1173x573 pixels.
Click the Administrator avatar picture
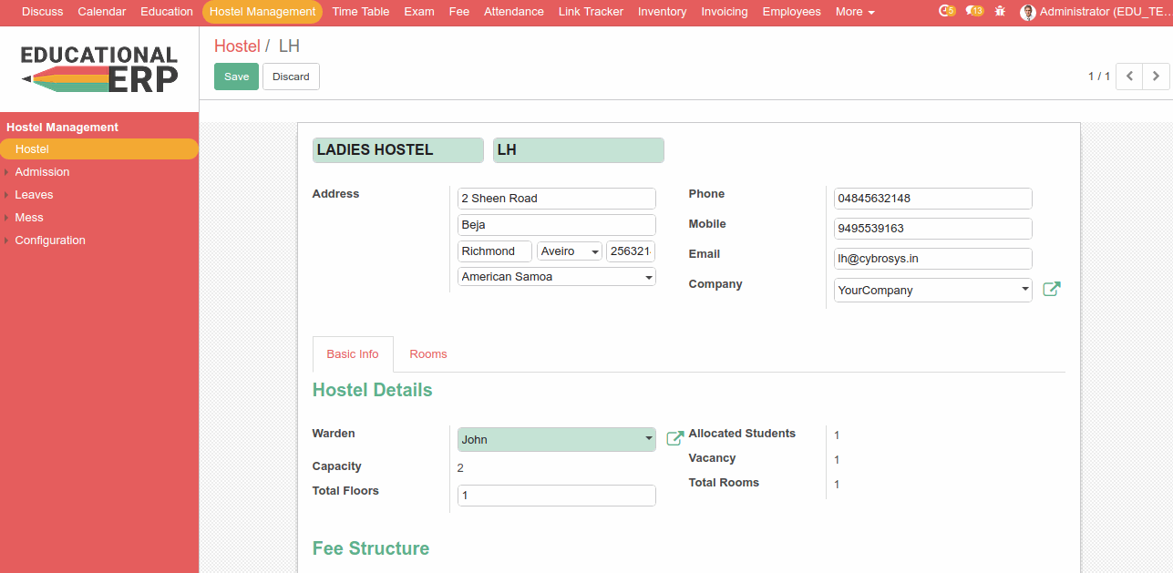coord(1028,12)
